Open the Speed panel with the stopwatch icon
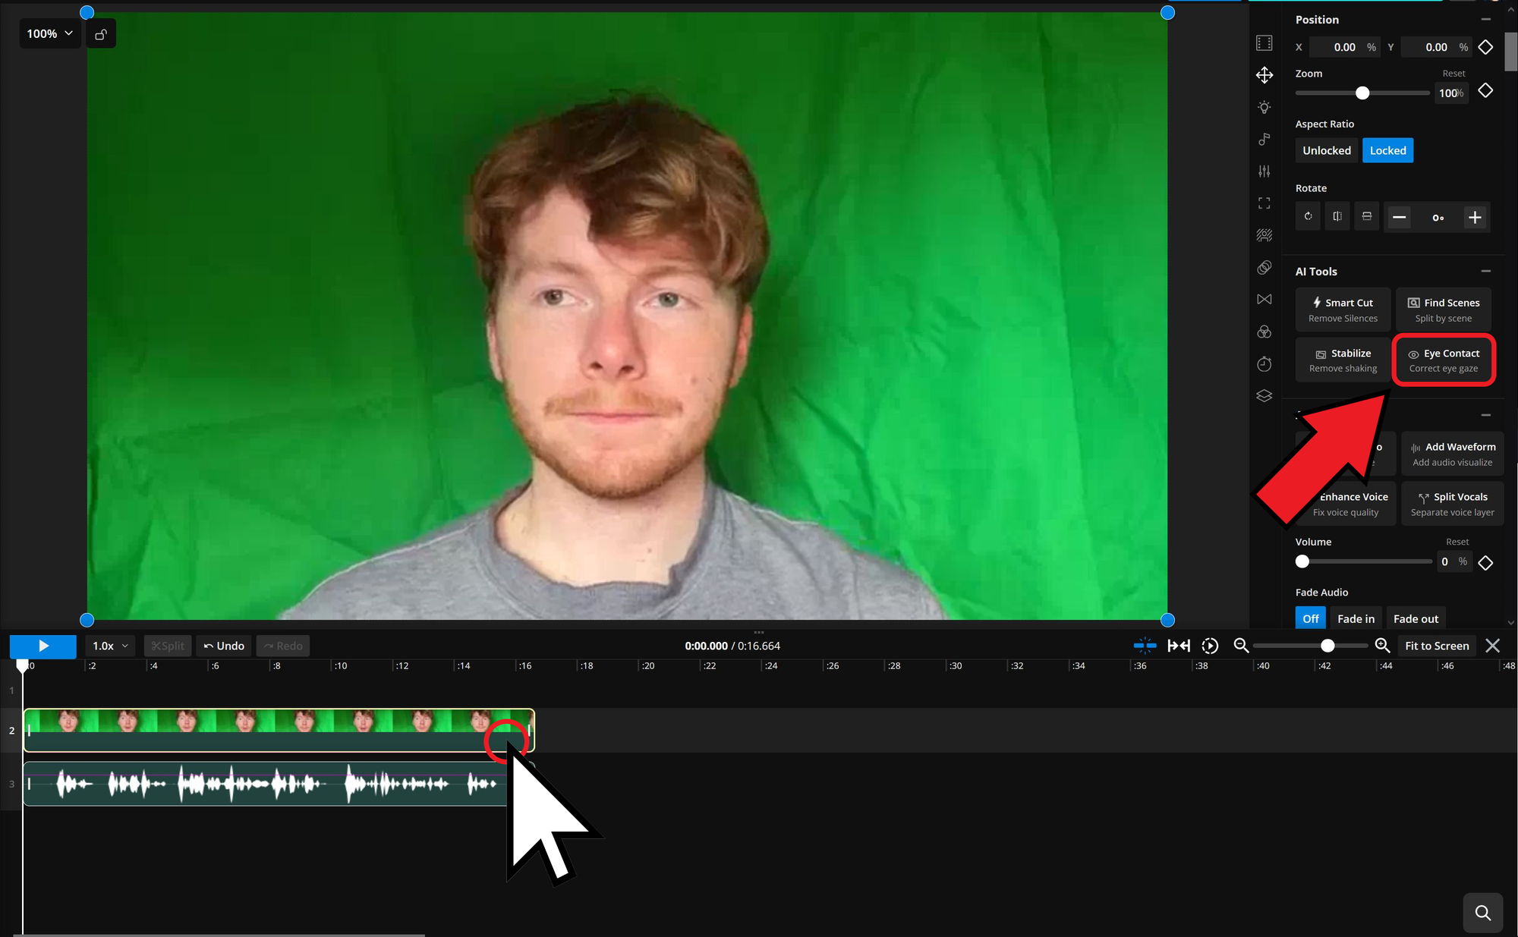 click(1264, 364)
